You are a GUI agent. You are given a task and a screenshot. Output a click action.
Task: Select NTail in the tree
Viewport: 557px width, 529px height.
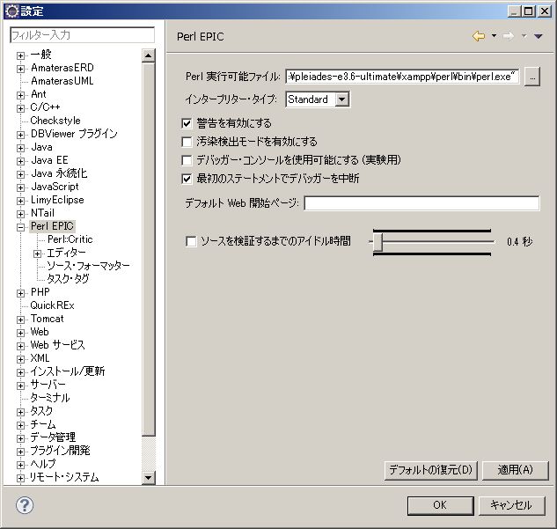42,213
